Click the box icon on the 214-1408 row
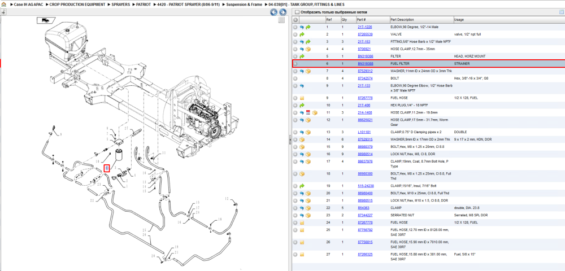The image size is (565, 271). coord(315,113)
